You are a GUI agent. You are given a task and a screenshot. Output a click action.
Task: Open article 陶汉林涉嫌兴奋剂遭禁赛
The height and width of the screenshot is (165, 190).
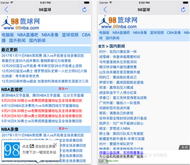[x=118, y=67]
